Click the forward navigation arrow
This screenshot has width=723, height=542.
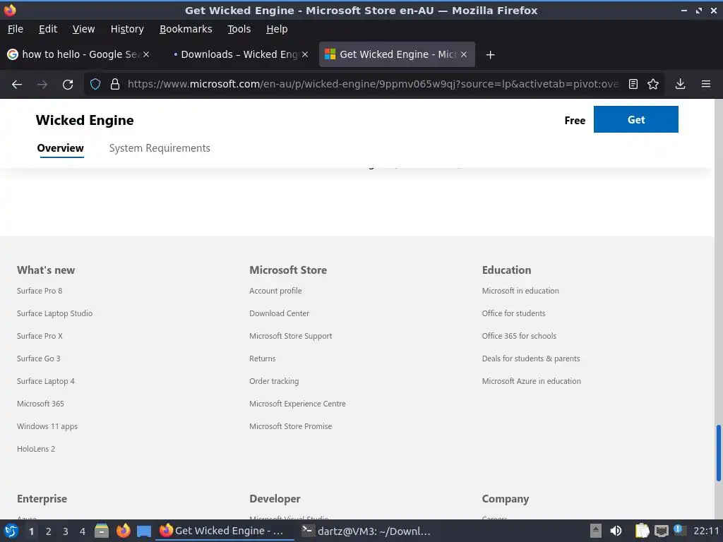42,85
